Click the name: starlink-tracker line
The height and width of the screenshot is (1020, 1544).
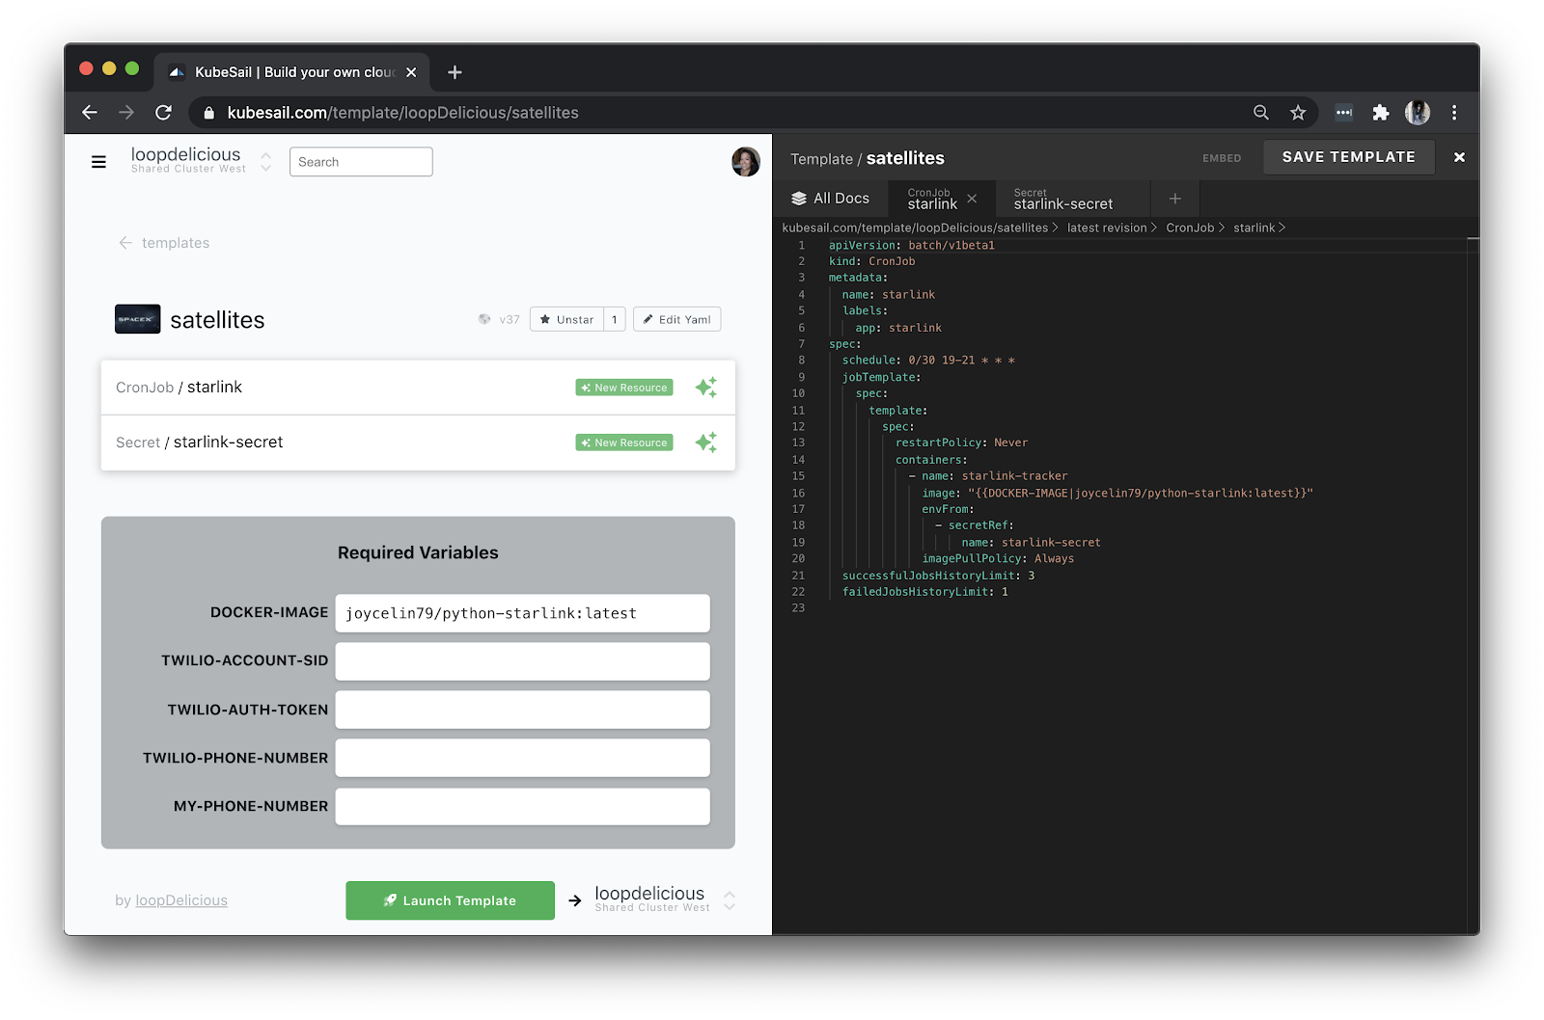(x=988, y=476)
